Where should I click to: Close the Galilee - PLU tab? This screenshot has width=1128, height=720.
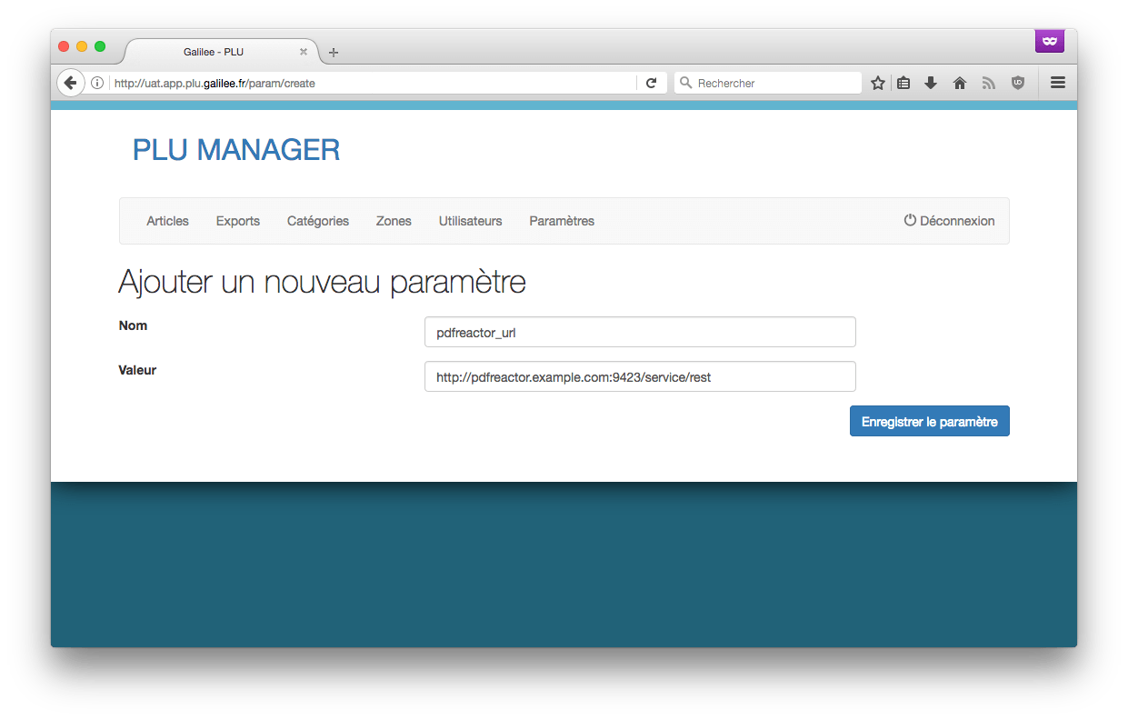click(x=304, y=52)
